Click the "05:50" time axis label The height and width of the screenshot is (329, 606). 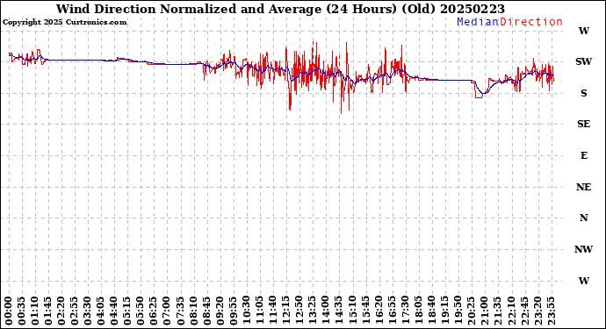pos(141,311)
